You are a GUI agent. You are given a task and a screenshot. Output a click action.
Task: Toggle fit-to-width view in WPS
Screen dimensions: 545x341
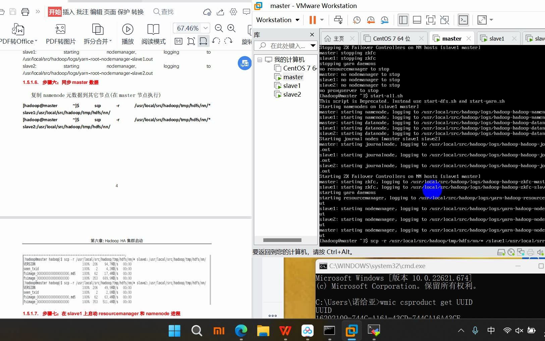coord(203,41)
